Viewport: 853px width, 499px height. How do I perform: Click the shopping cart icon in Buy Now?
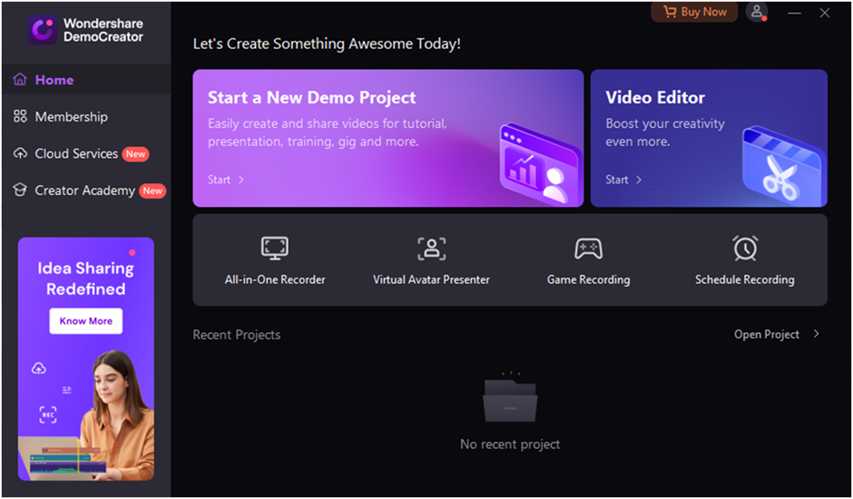point(670,12)
